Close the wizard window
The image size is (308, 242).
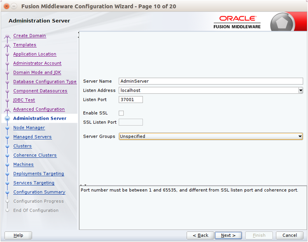pyautogui.click(x=7, y=6)
